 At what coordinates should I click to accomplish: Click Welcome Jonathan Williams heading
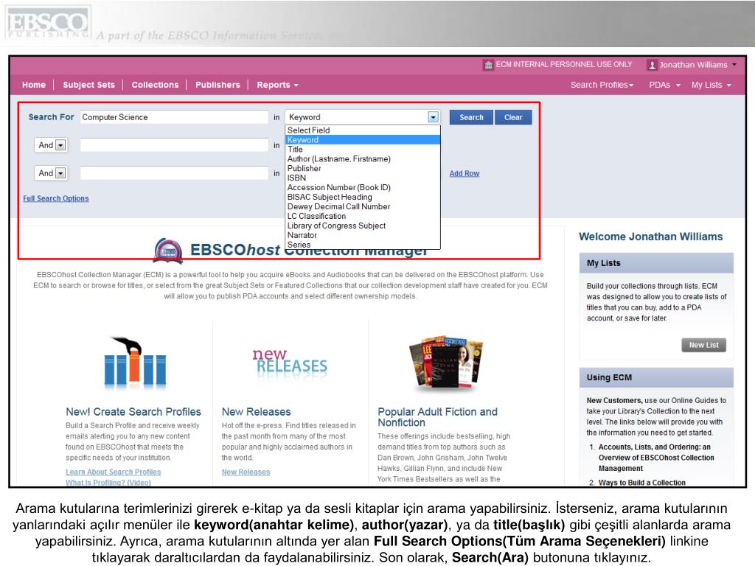[x=650, y=237]
